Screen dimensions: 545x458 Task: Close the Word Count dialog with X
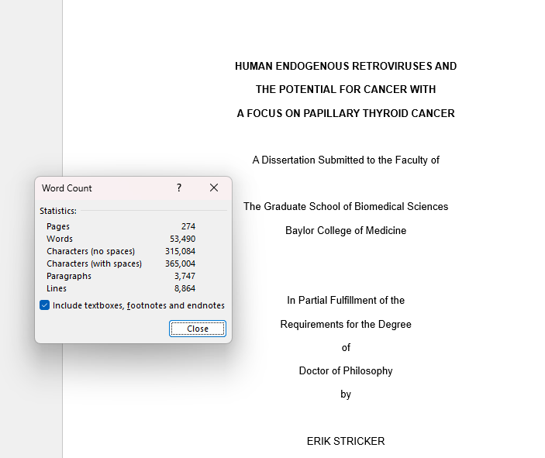click(214, 188)
